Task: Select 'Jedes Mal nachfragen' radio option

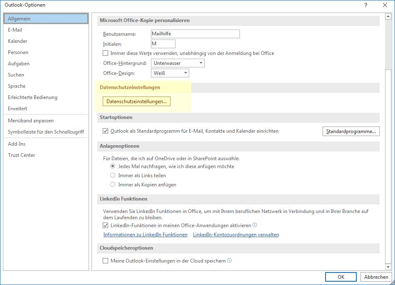Action: (113, 166)
